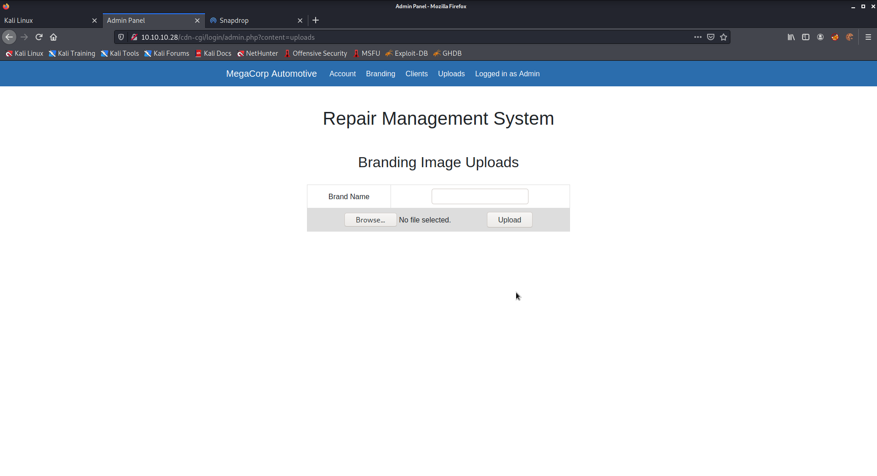
Task: Click the Brand Name label
Action: 349,196
